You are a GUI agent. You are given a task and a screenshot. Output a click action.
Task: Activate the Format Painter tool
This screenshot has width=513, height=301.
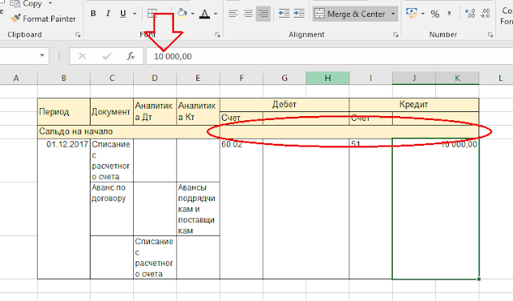click(42, 19)
